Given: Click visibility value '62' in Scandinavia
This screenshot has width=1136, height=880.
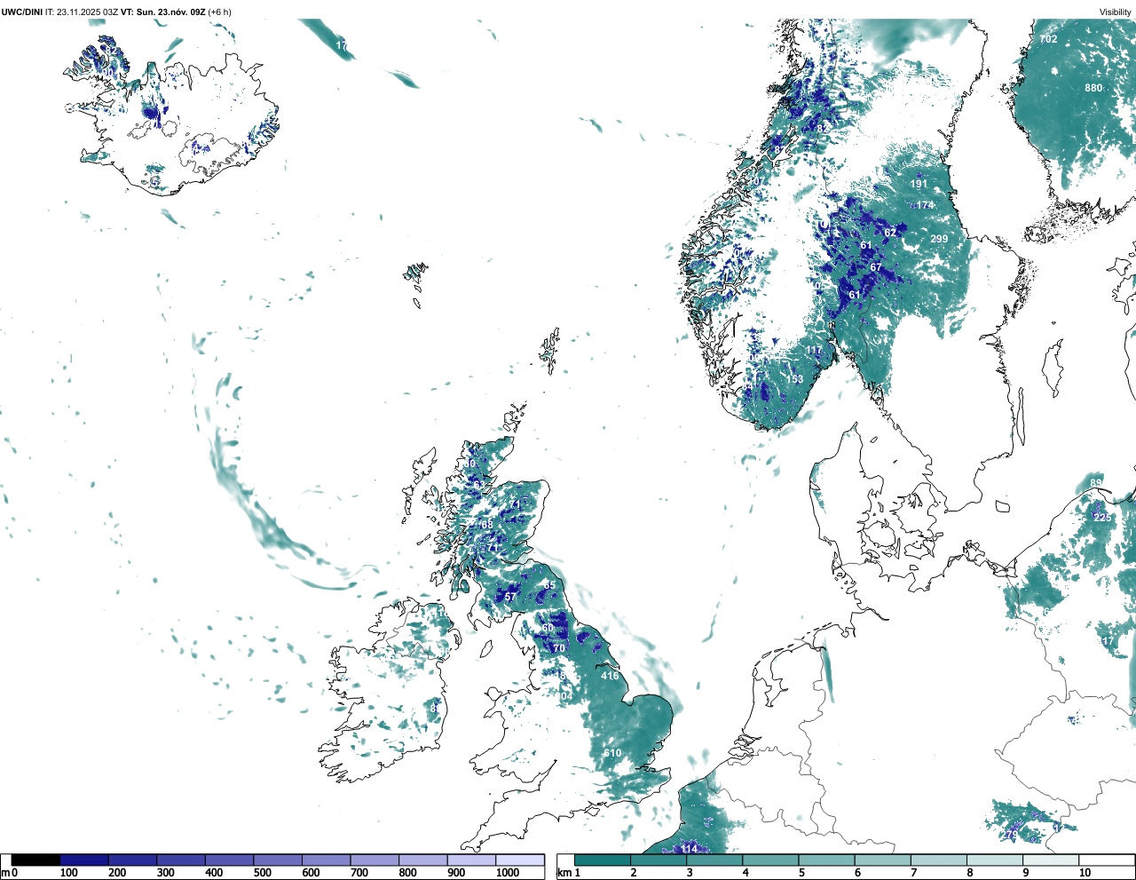Looking at the screenshot, I should (890, 233).
